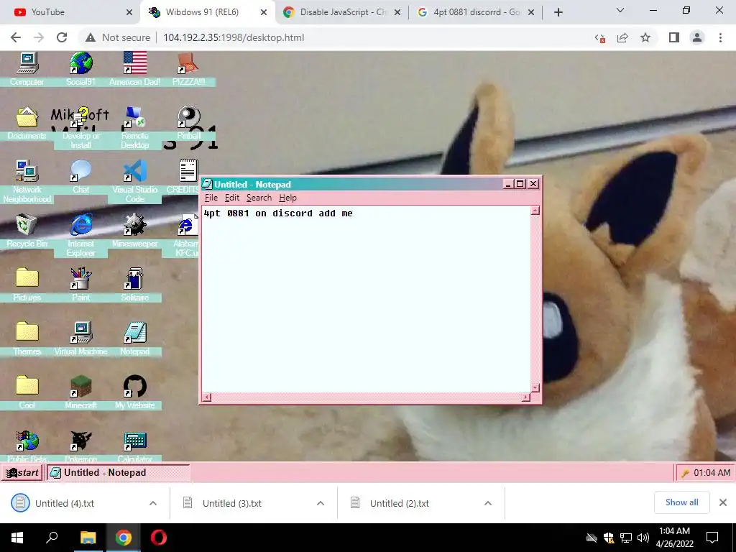Screen dimensions: 736x552
Task: Open the tab search chevron dropdown
Action: [x=620, y=10]
